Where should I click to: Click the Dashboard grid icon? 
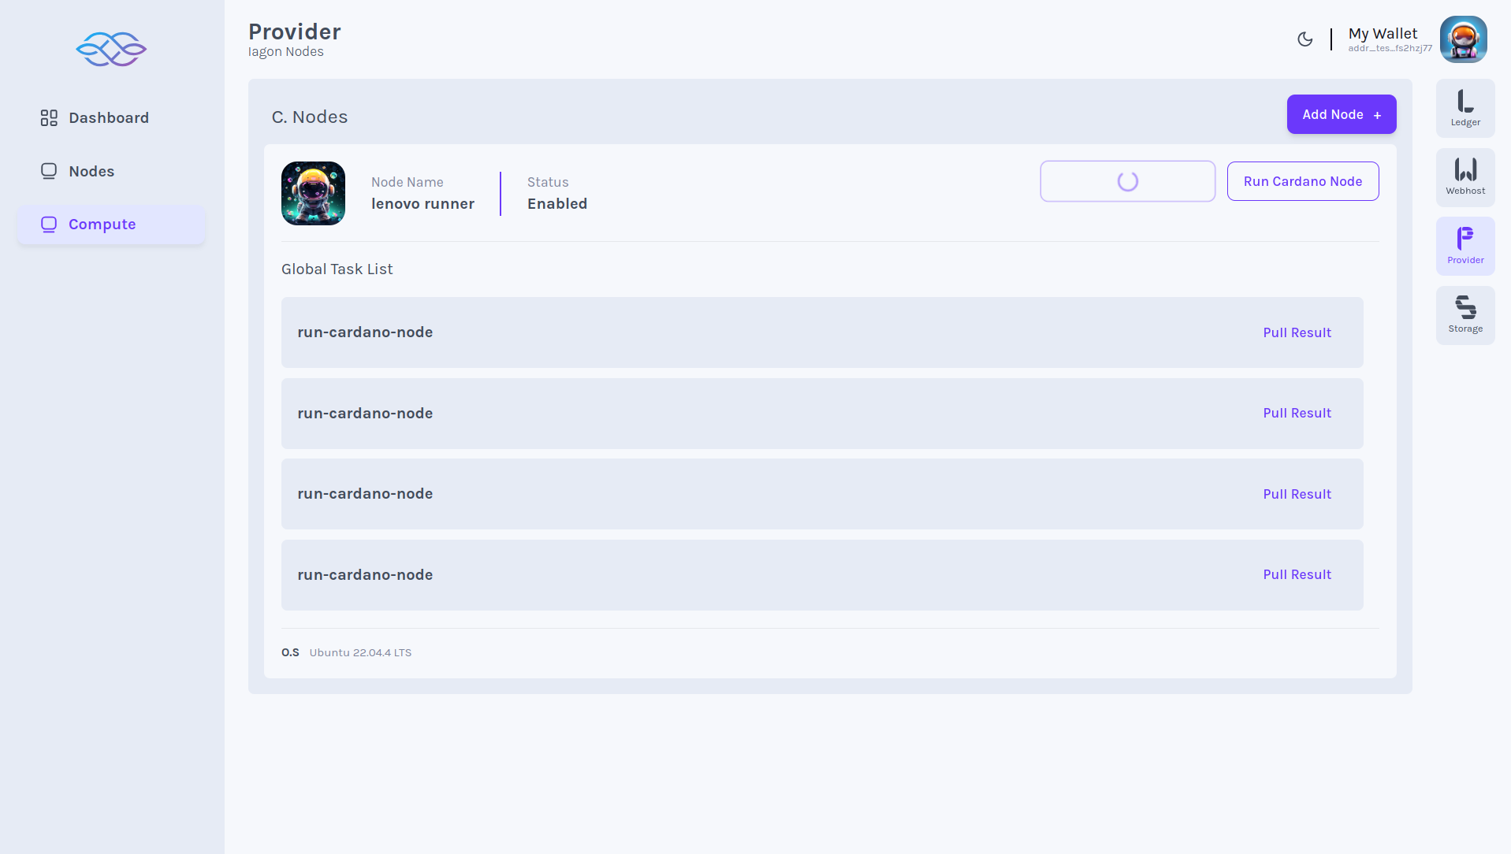click(x=49, y=117)
